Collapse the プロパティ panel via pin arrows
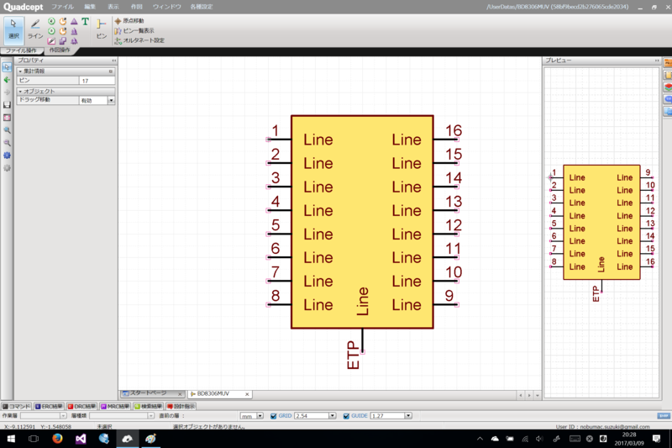The width and height of the screenshot is (672, 448). [x=113, y=61]
